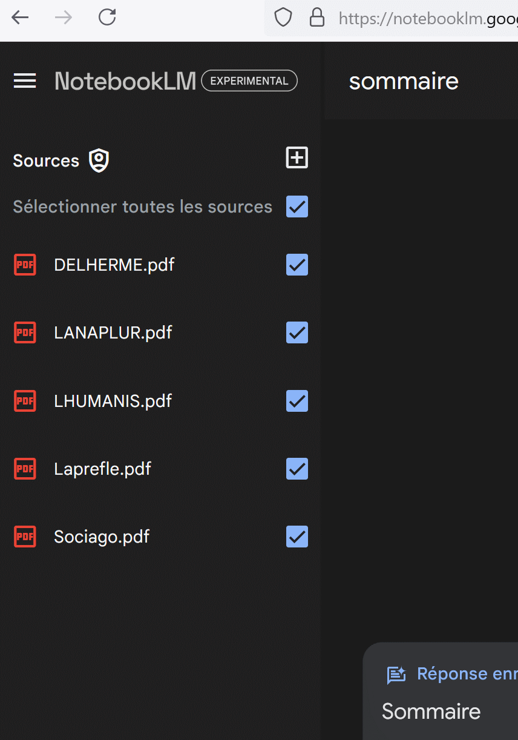This screenshot has width=518, height=740.
Task: Reload the page with browser refresh icon
Action: (x=107, y=18)
